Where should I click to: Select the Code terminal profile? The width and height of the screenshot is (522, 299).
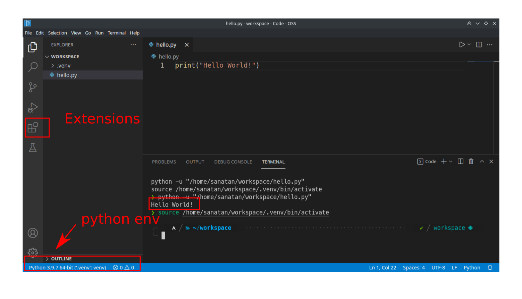(x=427, y=162)
